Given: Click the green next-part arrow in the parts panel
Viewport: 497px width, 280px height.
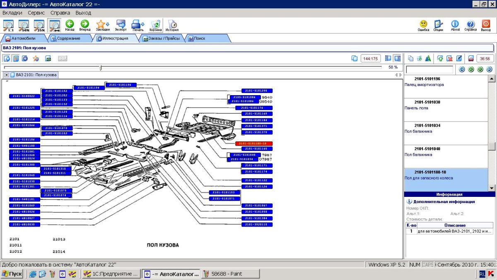Looking at the screenshot, I should click(x=480, y=69).
